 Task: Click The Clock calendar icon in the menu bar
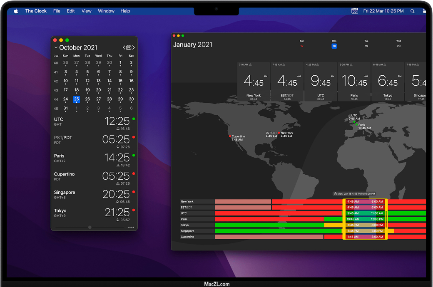tap(354, 11)
